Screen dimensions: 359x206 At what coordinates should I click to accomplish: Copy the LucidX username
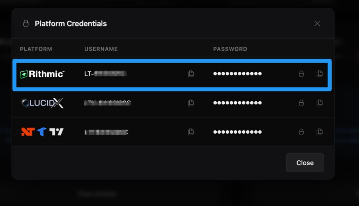point(191,103)
